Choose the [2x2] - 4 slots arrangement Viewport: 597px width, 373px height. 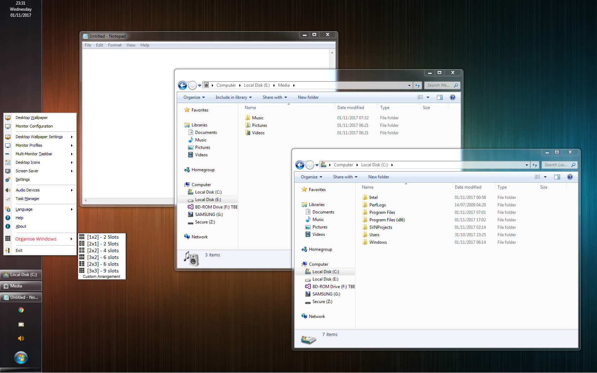102,250
